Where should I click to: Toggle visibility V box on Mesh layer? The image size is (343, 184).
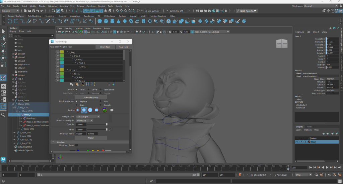(297, 142)
